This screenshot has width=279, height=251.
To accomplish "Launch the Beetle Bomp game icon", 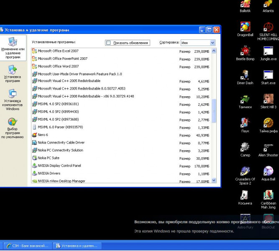I will pyautogui.click(x=245, y=53).
